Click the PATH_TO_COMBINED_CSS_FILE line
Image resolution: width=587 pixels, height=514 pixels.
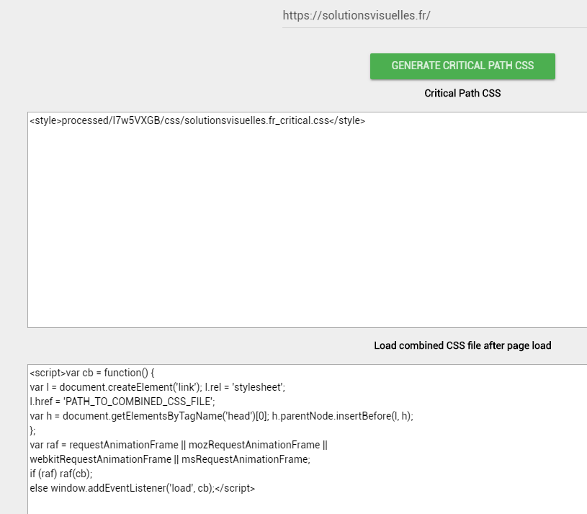pos(122,402)
